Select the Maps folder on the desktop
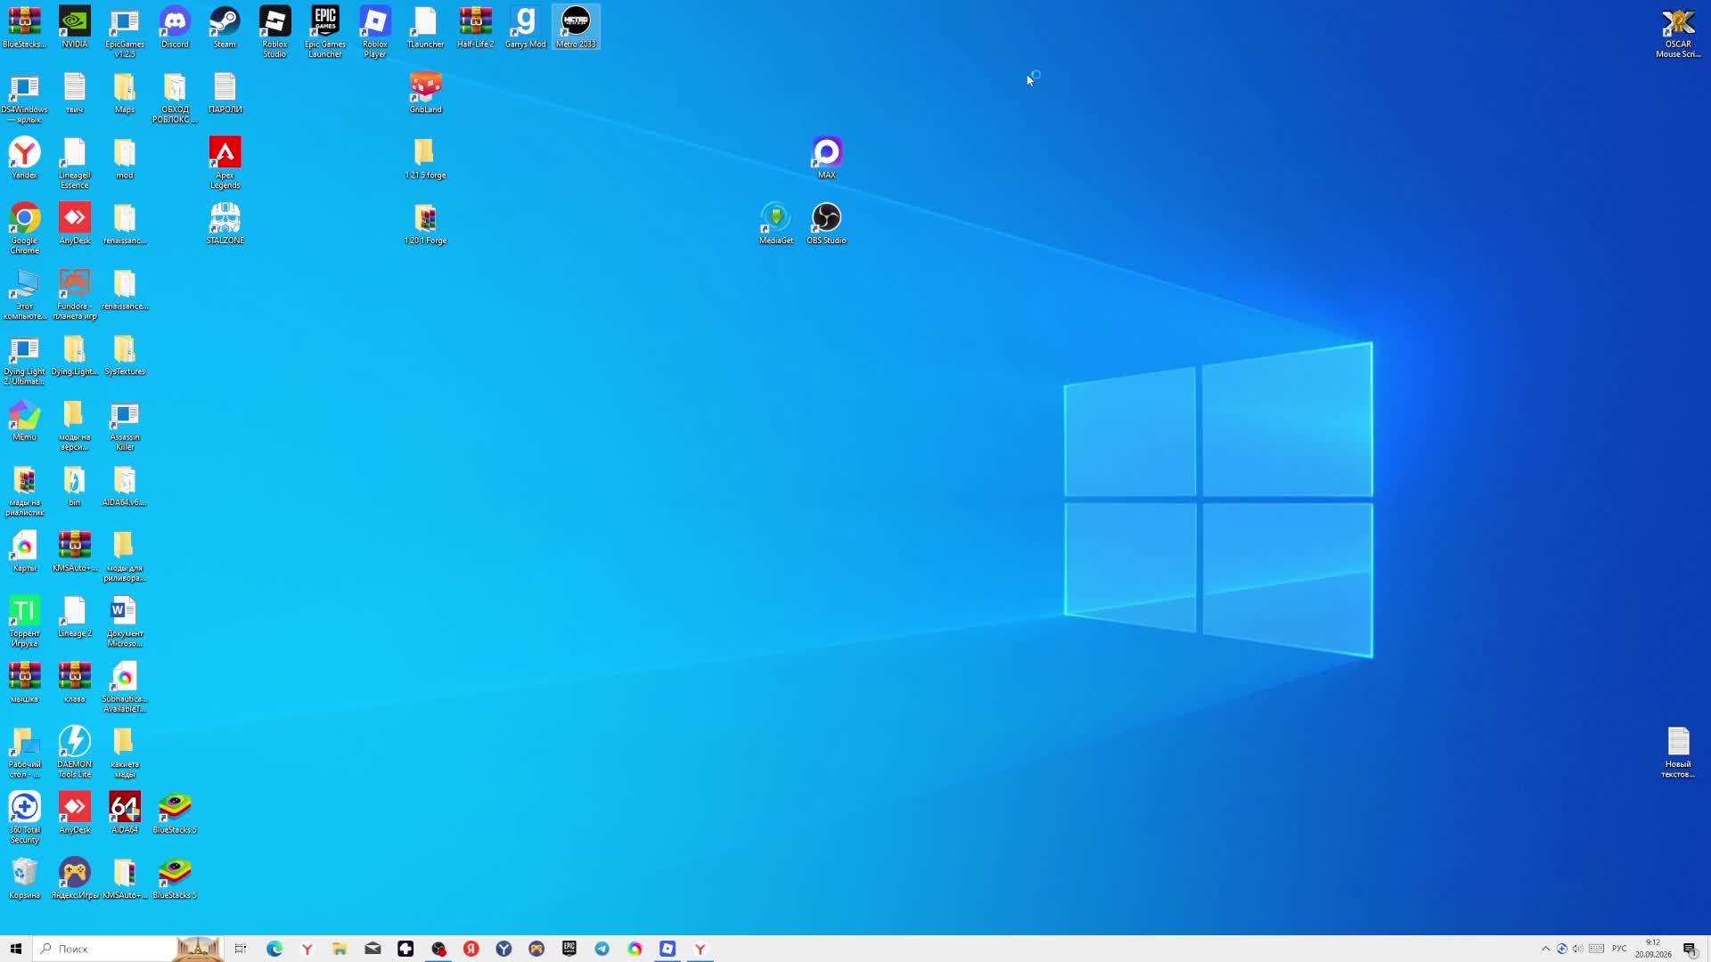The width and height of the screenshot is (1711, 962). pos(125,93)
